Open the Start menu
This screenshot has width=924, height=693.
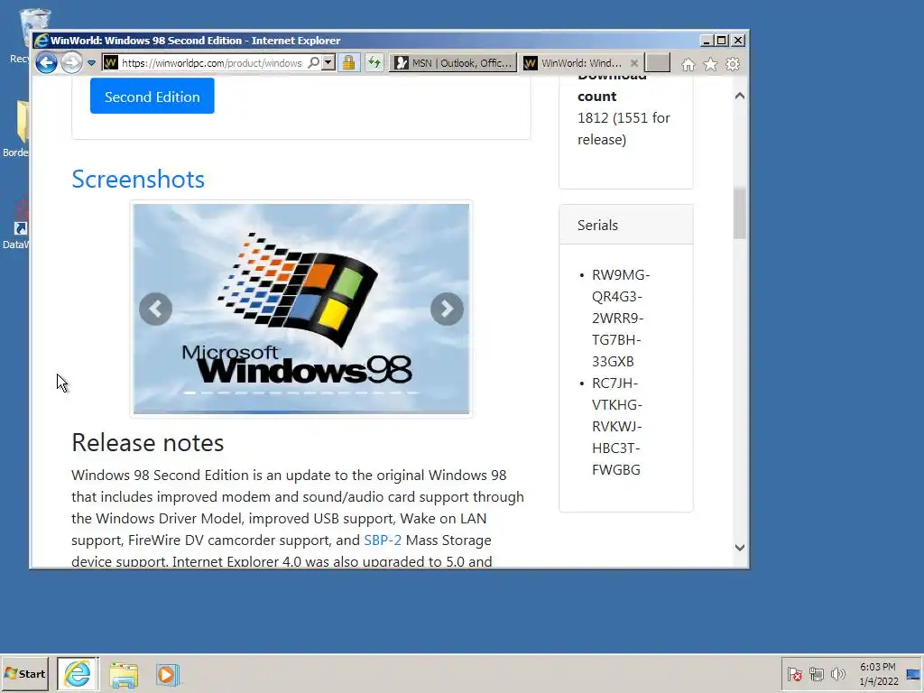24,673
